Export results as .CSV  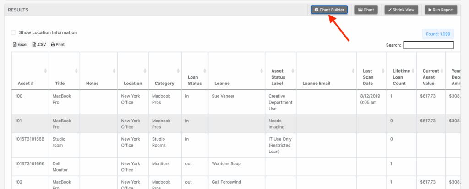coord(39,45)
